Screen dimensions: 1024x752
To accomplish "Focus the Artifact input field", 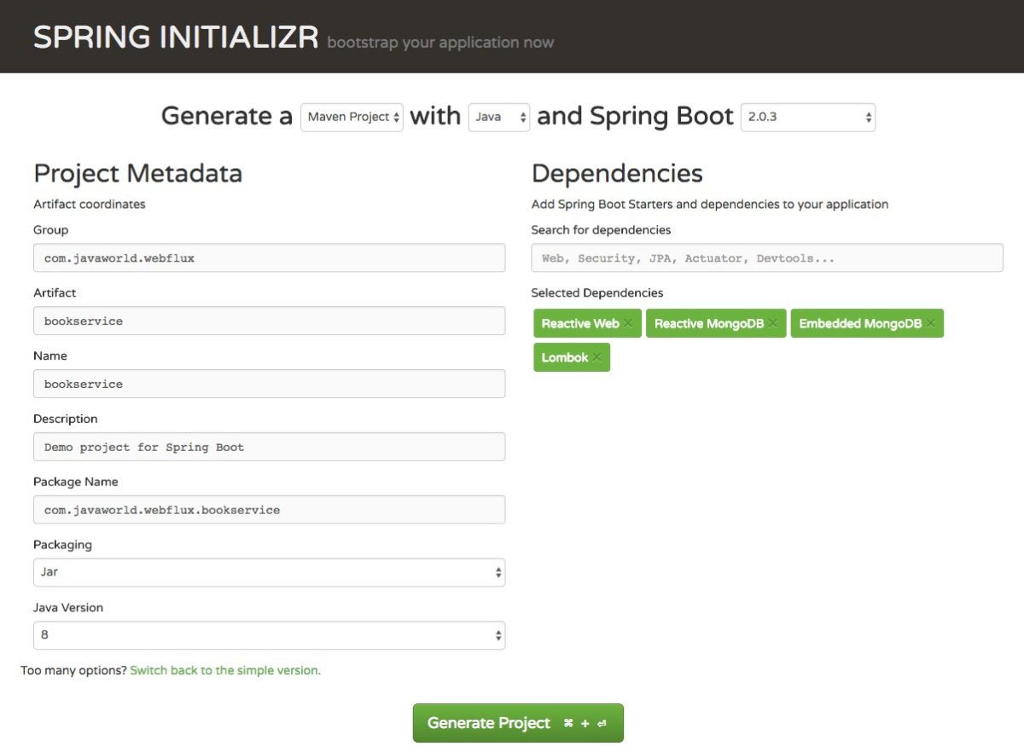I will pos(269,321).
